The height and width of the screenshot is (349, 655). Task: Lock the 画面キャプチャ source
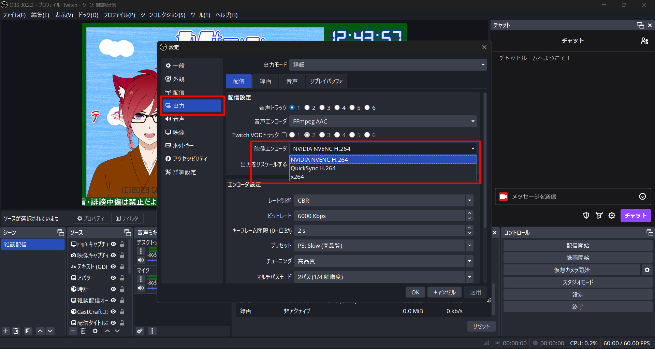point(122,244)
